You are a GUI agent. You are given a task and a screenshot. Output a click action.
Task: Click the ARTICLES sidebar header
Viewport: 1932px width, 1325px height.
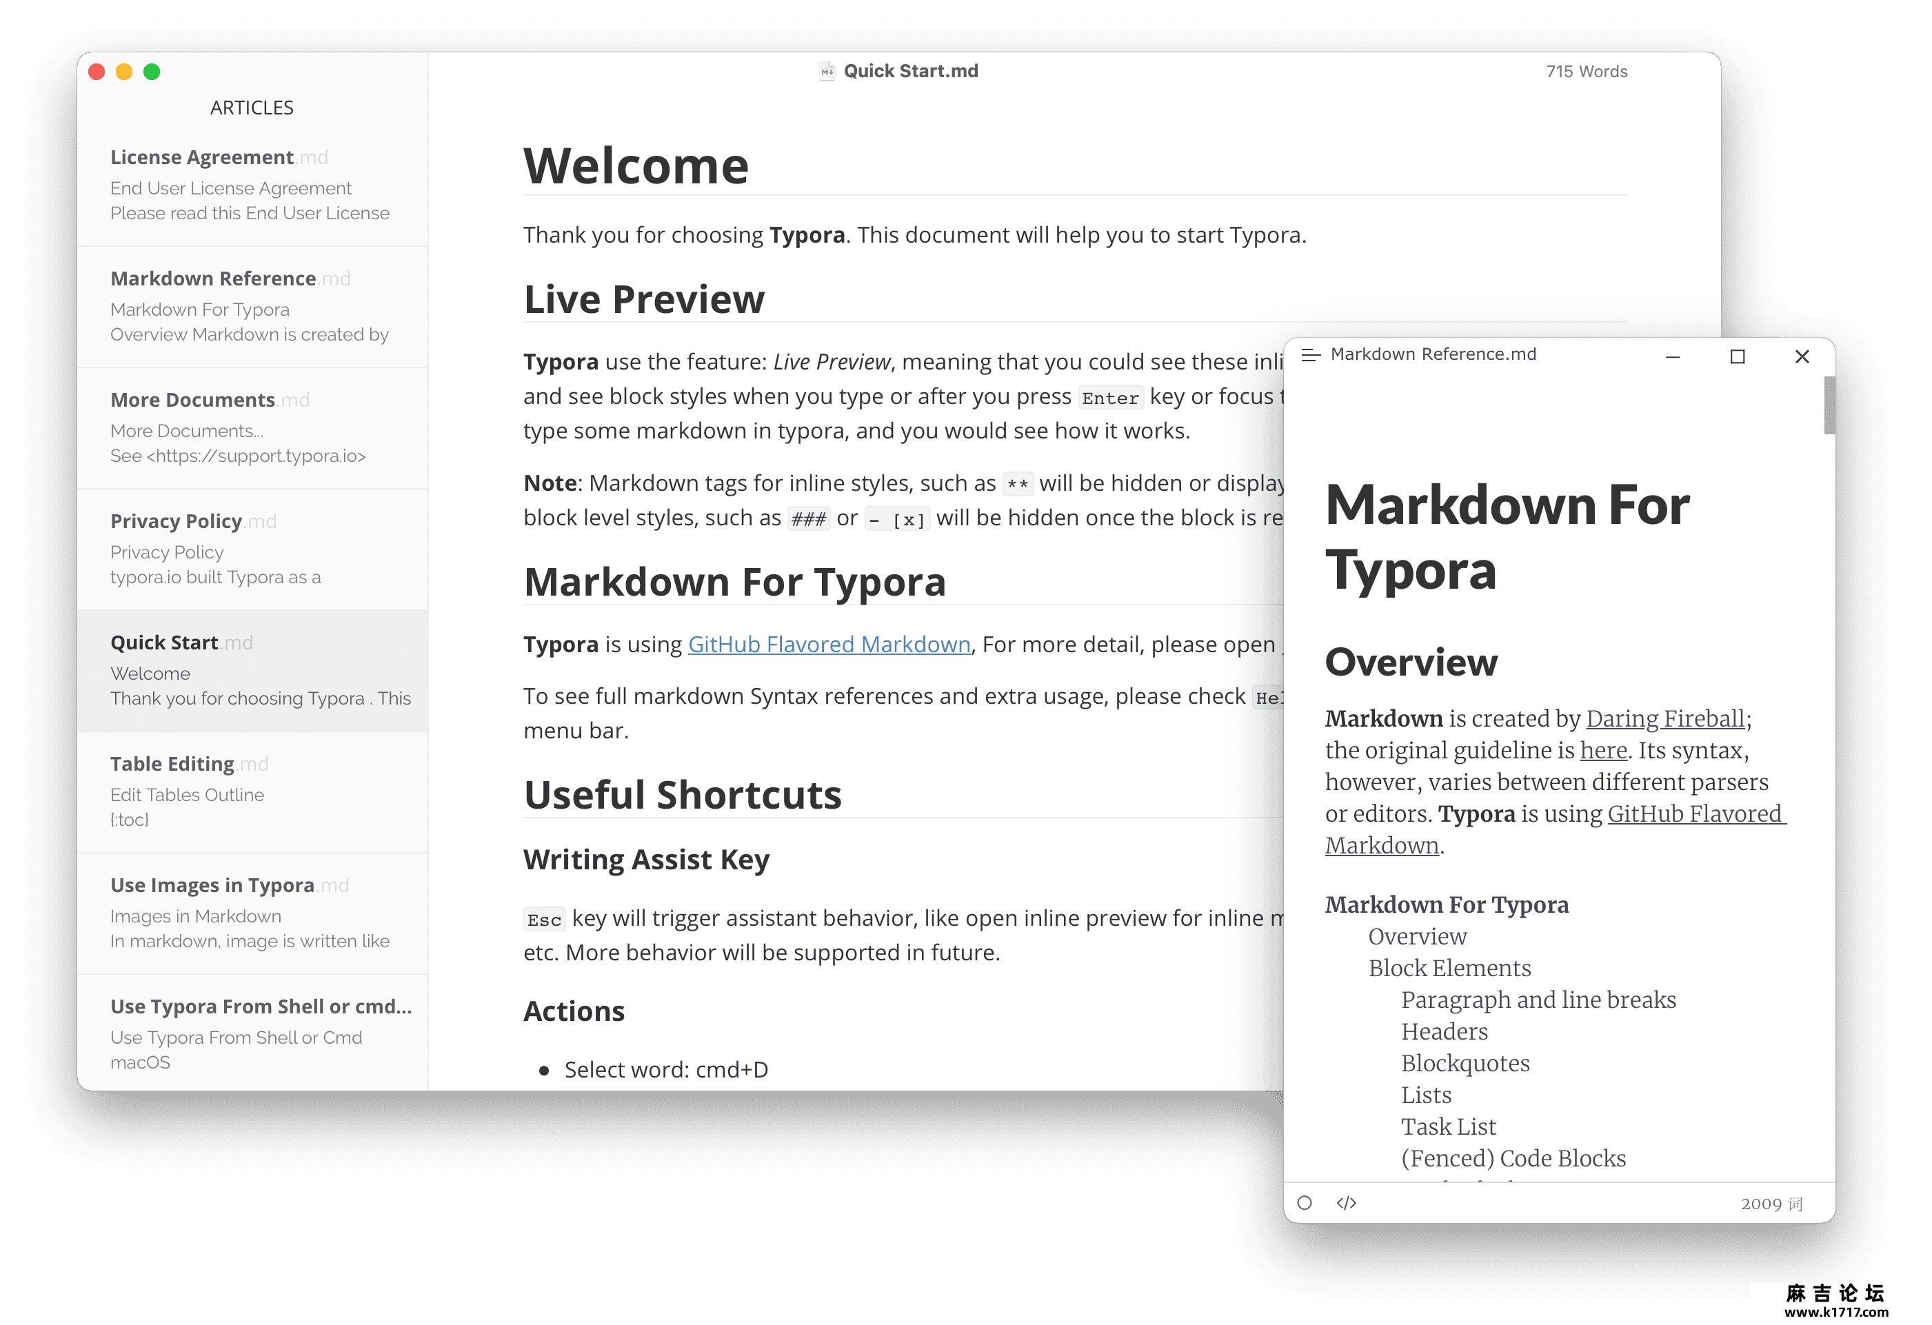click(x=252, y=108)
